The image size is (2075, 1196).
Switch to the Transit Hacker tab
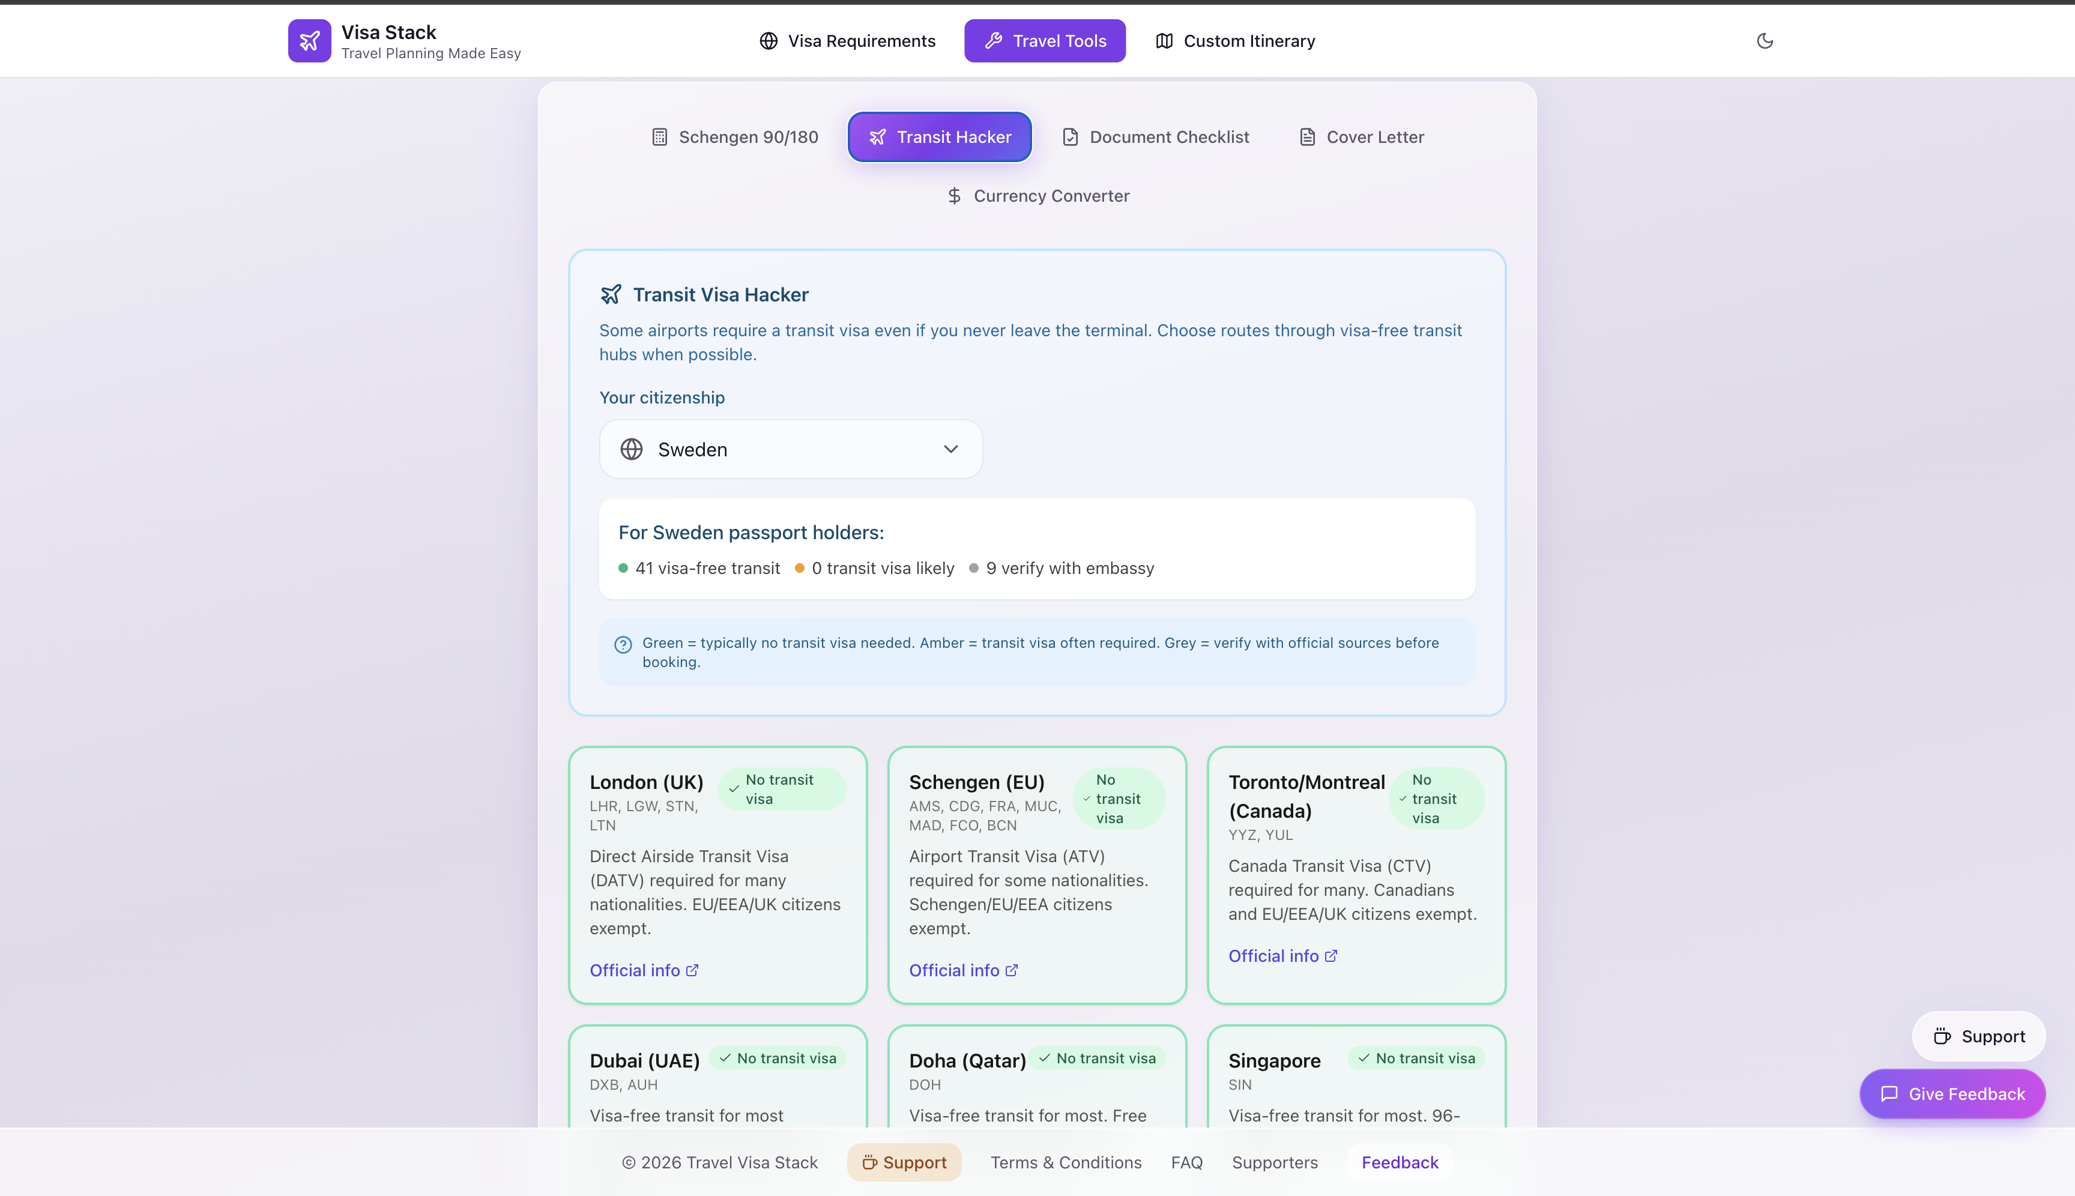(939, 137)
